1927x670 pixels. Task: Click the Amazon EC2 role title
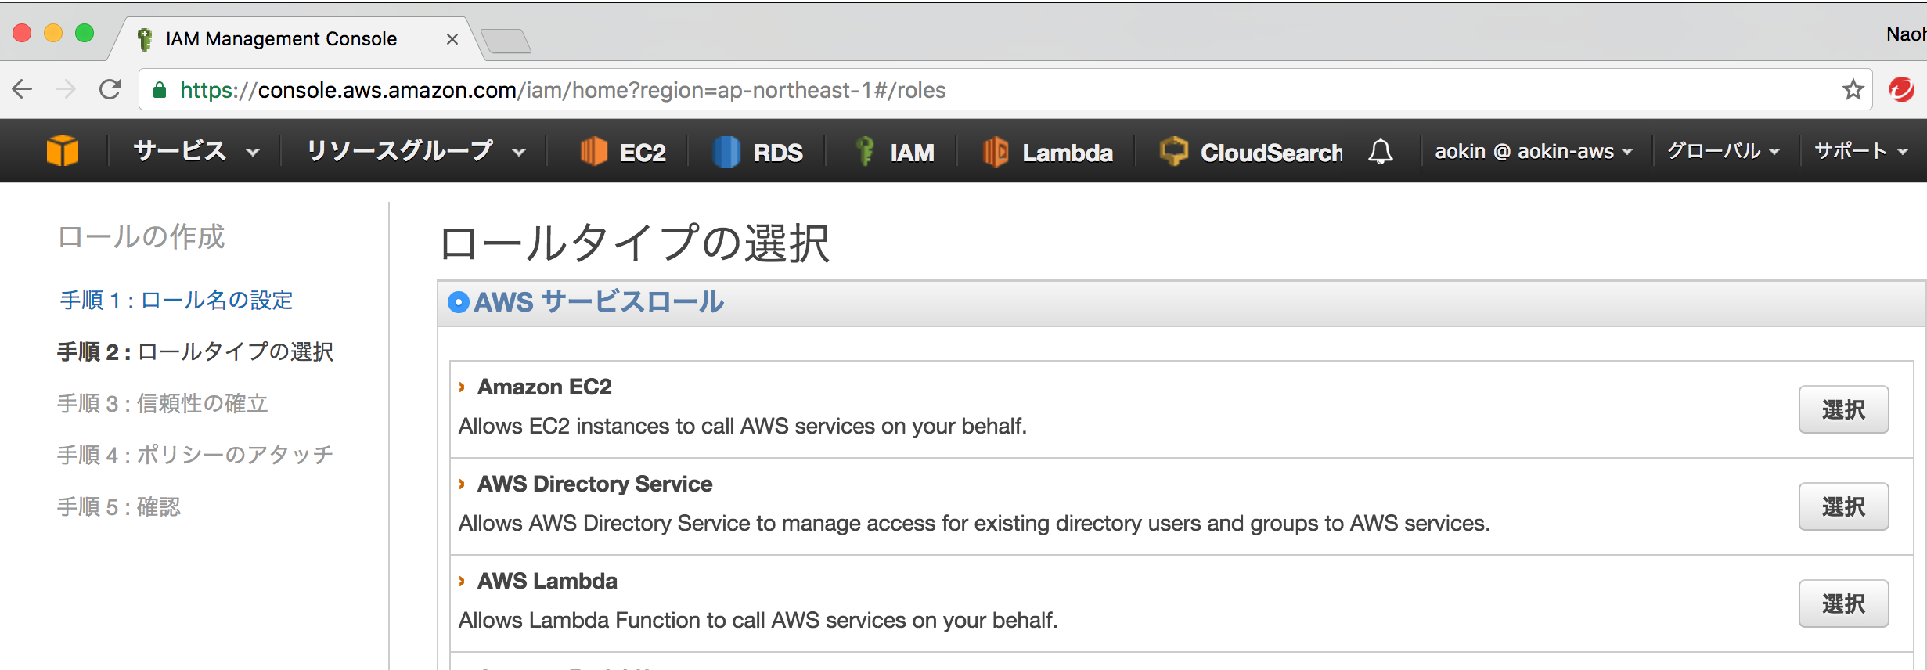coord(545,387)
